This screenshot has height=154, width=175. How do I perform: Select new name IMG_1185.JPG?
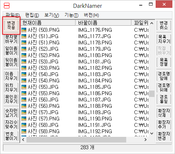tap(95, 87)
